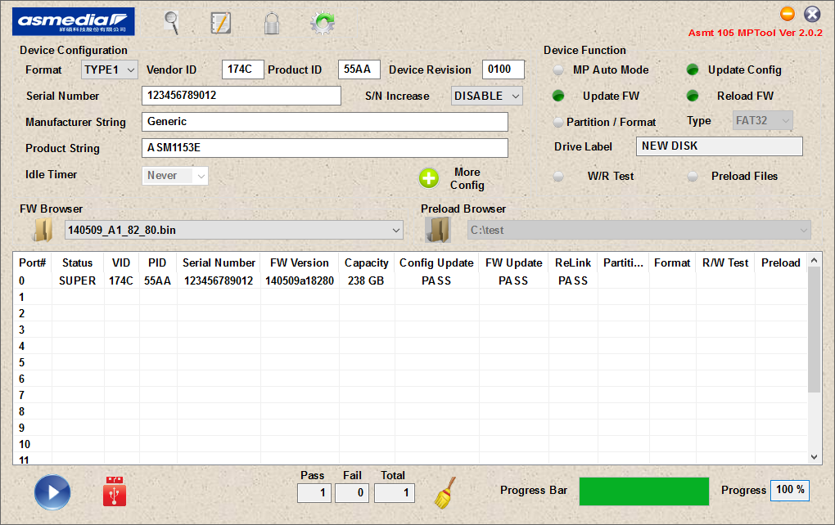Click the asmedia logo
The height and width of the screenshot is (525, 835).
[x=74, y=22]
